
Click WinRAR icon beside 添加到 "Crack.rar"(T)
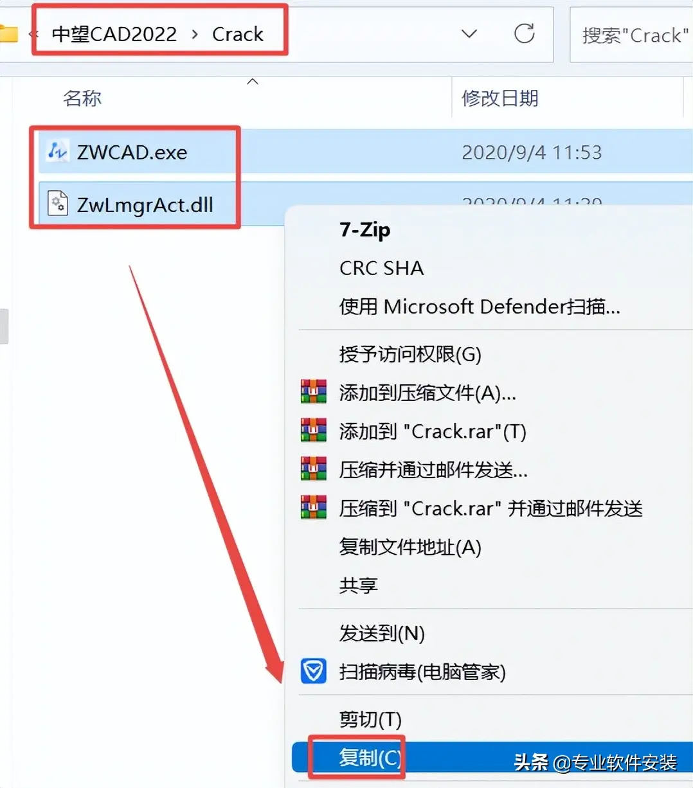coord(314,431)
